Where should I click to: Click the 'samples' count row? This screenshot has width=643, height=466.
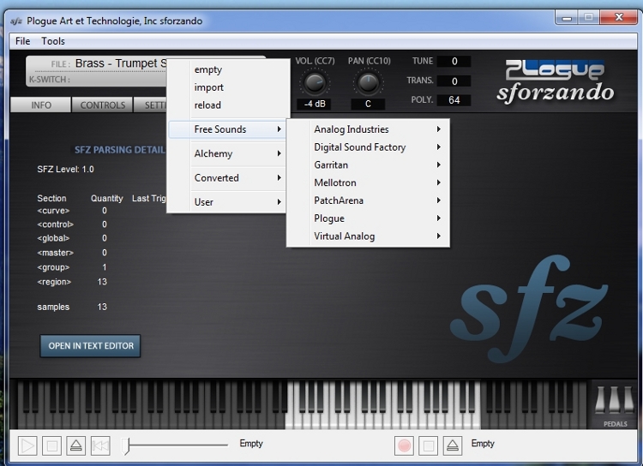[72, 307]
